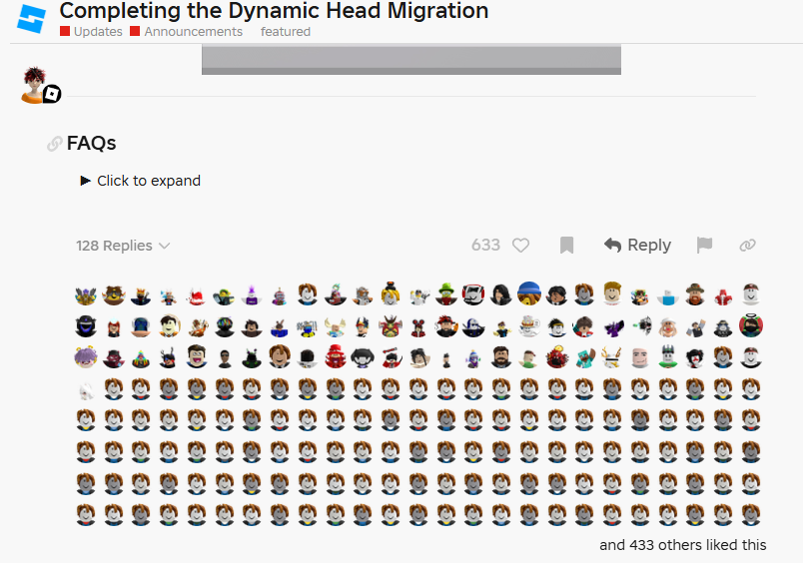Open the rainbow hooded liker avatar

coord(142,358)
